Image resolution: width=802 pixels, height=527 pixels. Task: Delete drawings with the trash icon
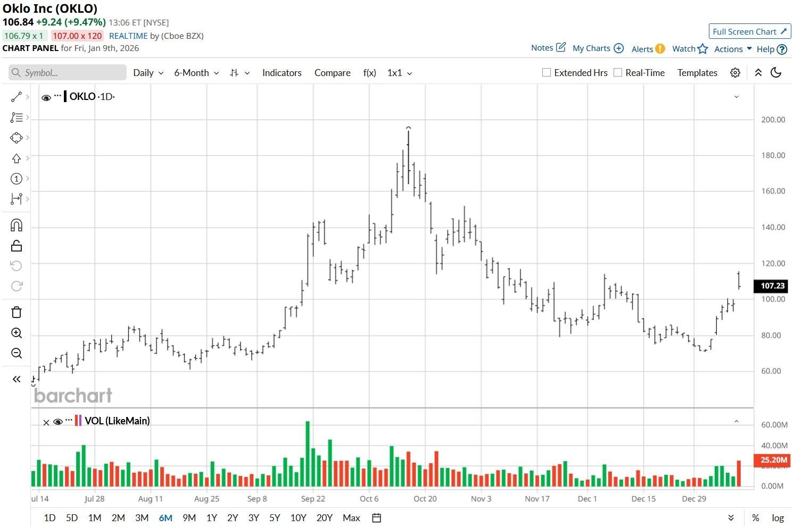click(x=16, y=312)
